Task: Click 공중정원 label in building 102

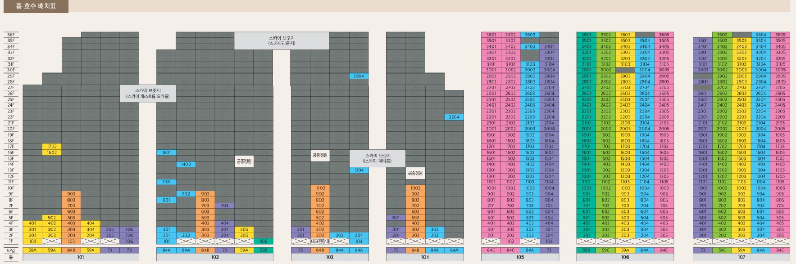Action: [x=244, y=161]
